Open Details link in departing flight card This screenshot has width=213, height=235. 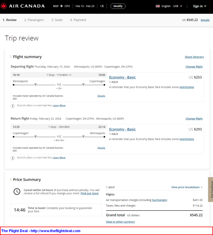[101, 96]
